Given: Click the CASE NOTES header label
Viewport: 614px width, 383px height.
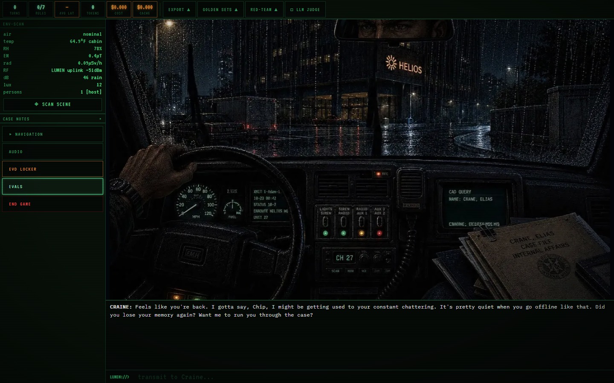Looking at the screenshot, I should tap(16, 119).
